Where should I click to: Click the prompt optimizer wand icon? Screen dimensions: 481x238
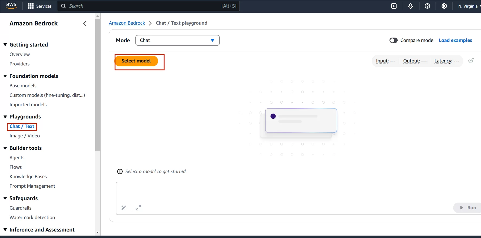click(x=124, y=208)
